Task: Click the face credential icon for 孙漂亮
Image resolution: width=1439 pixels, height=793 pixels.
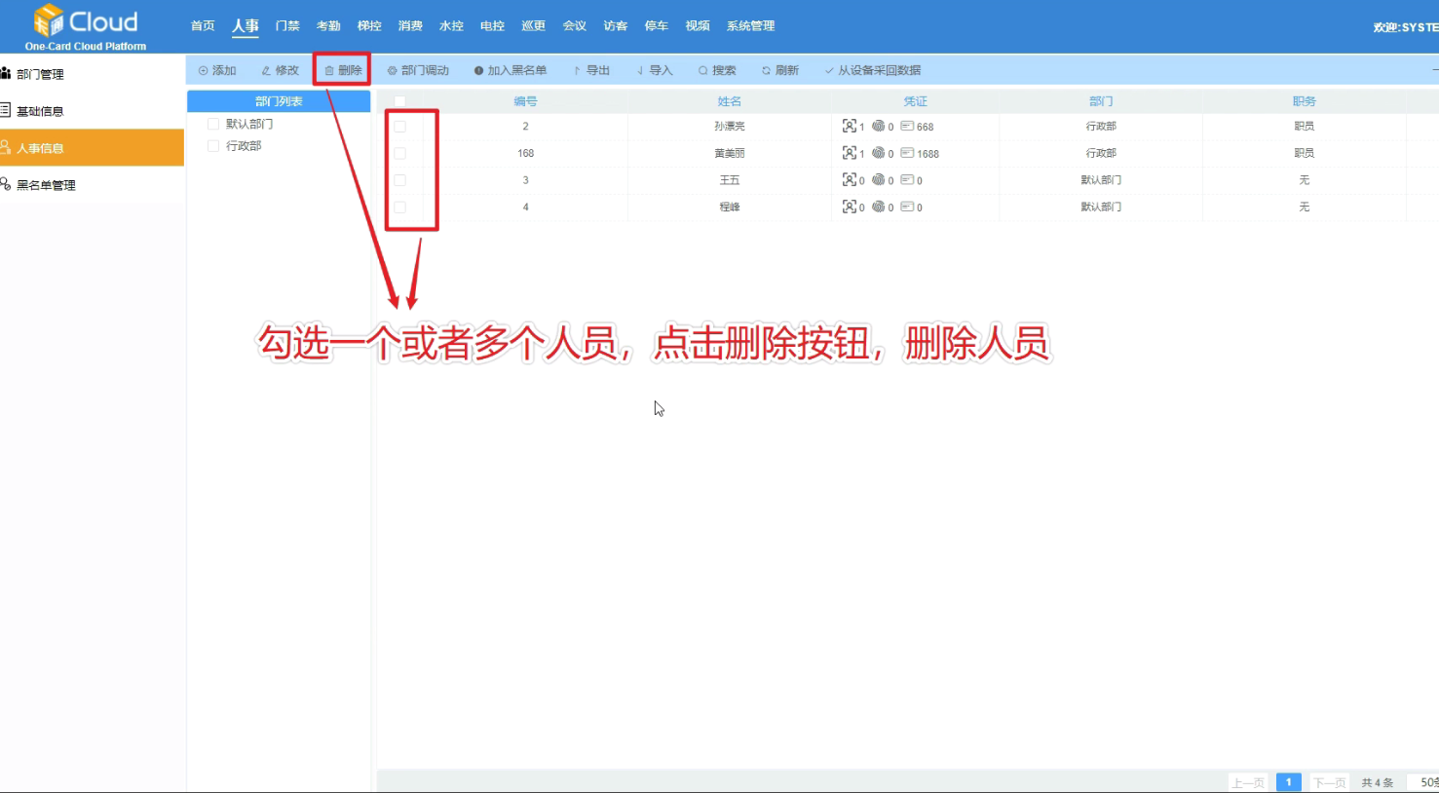Action: [x=850, y=126]
